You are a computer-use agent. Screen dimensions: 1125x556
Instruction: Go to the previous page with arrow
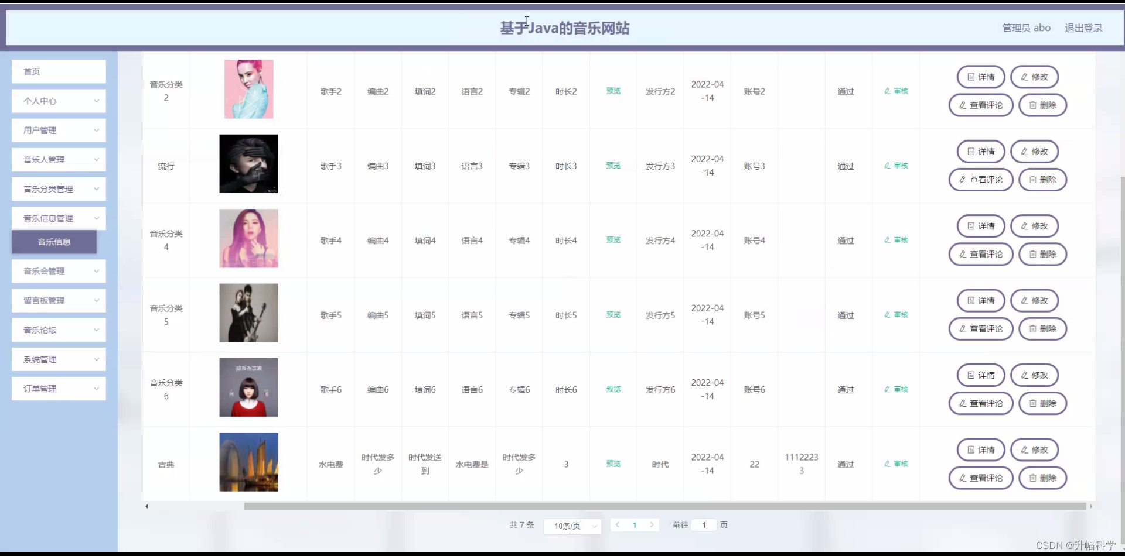(618, 525)
